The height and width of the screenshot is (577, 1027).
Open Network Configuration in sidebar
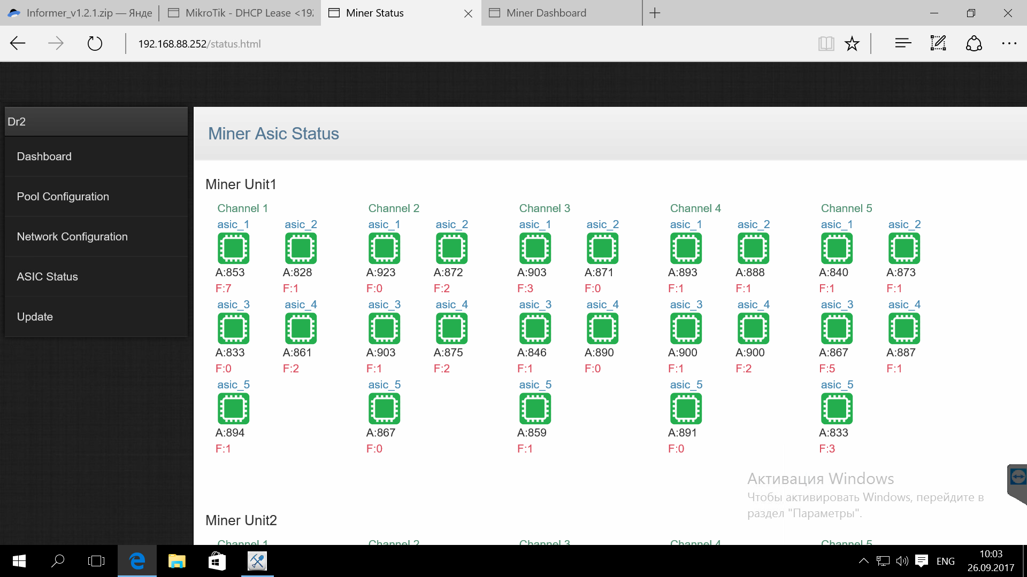click(x=72, y=237)
